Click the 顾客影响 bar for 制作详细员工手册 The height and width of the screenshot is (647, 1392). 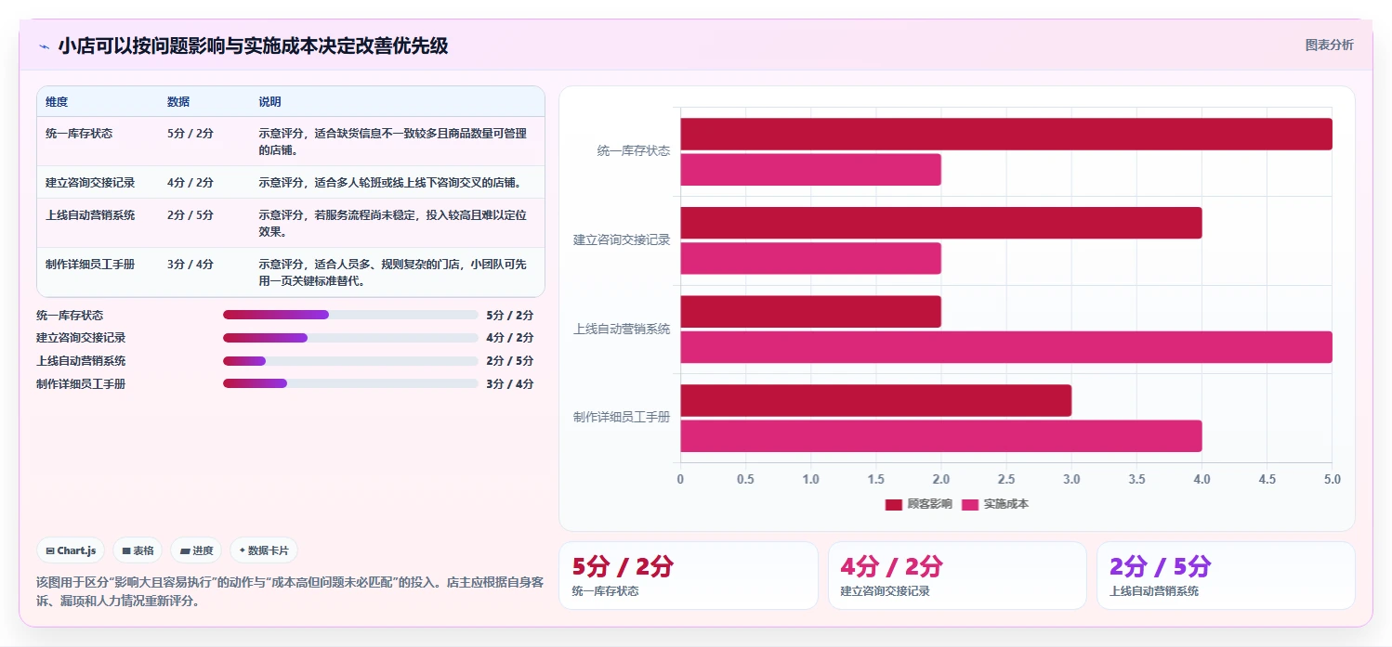[x=876, y=400]
